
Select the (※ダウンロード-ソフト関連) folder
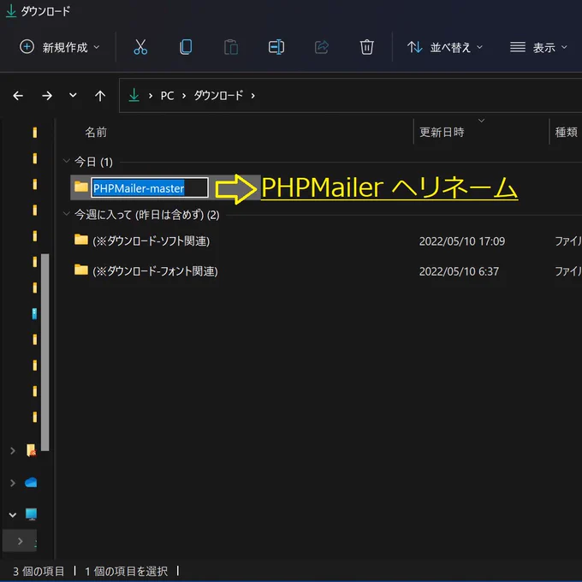coord(151,241)
